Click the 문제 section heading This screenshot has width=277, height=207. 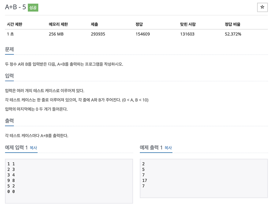(9, 49)
